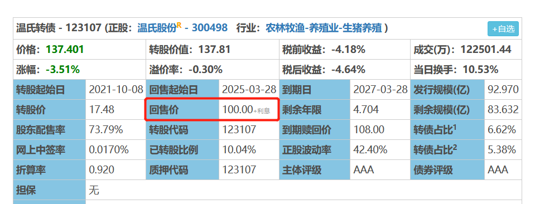The image size is (535, 204).
Task: Click the 涨幅 value -3.51%
Action: click(63, 70)
